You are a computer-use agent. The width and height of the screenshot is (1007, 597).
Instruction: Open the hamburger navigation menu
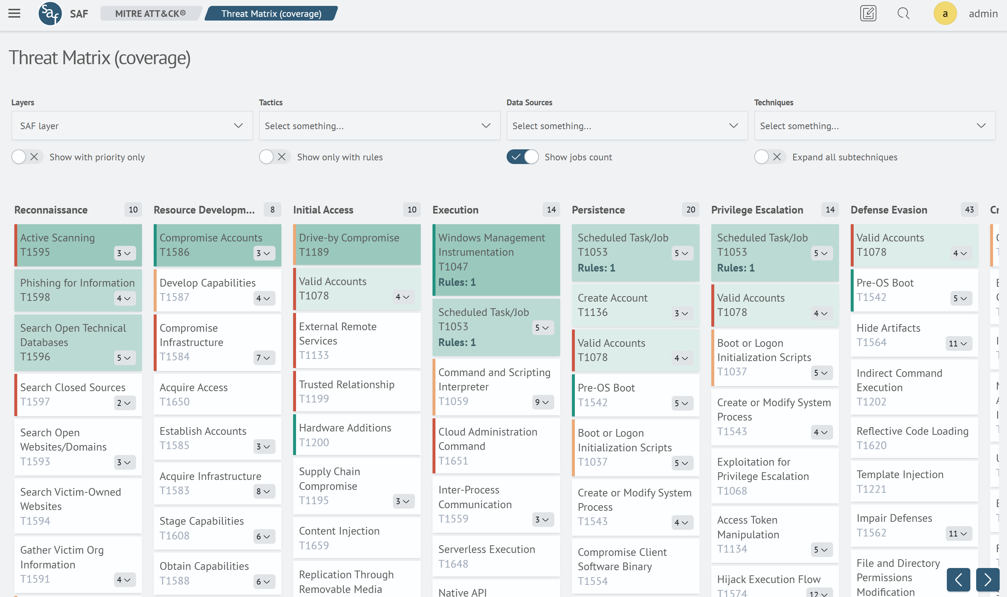click(14, 13)
